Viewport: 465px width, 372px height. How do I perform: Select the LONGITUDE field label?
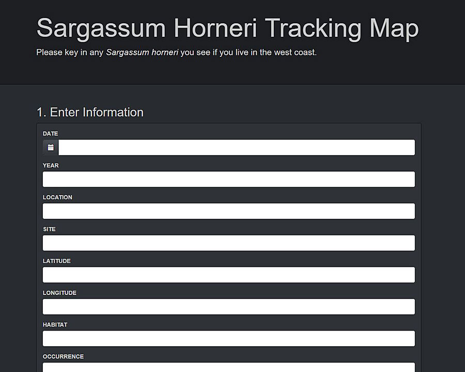coord(59,293)
